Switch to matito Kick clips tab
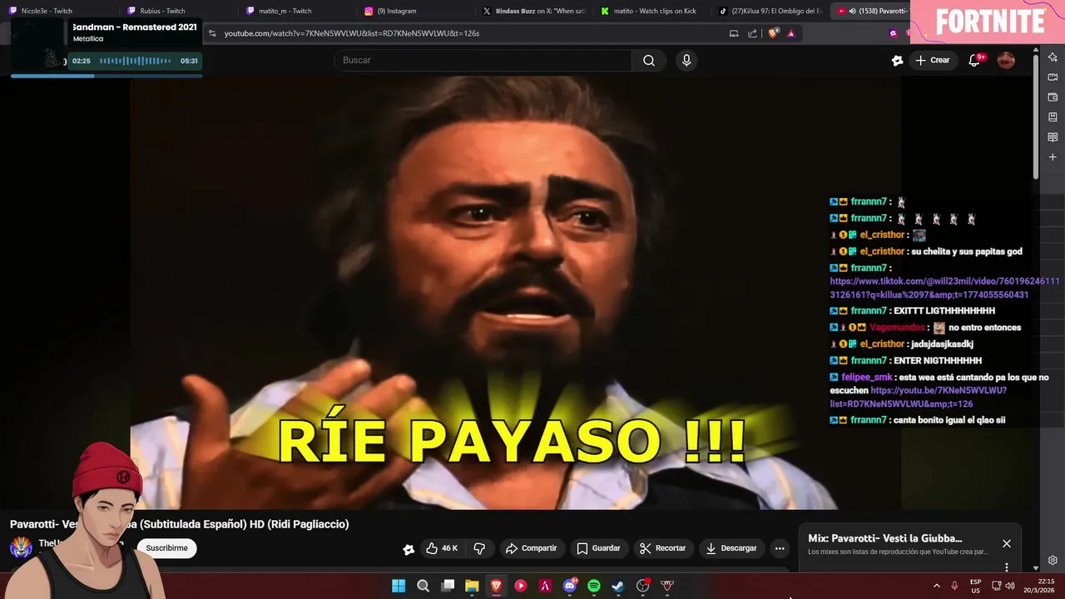The image size is (1065, 599). click(653, 11)
